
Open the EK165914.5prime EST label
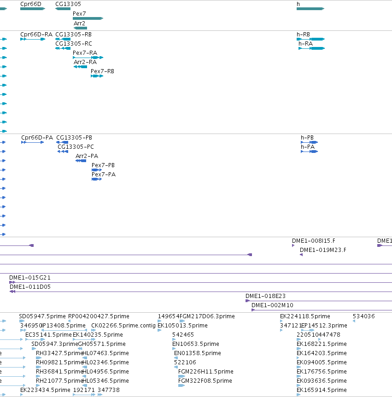click(322, 390)
